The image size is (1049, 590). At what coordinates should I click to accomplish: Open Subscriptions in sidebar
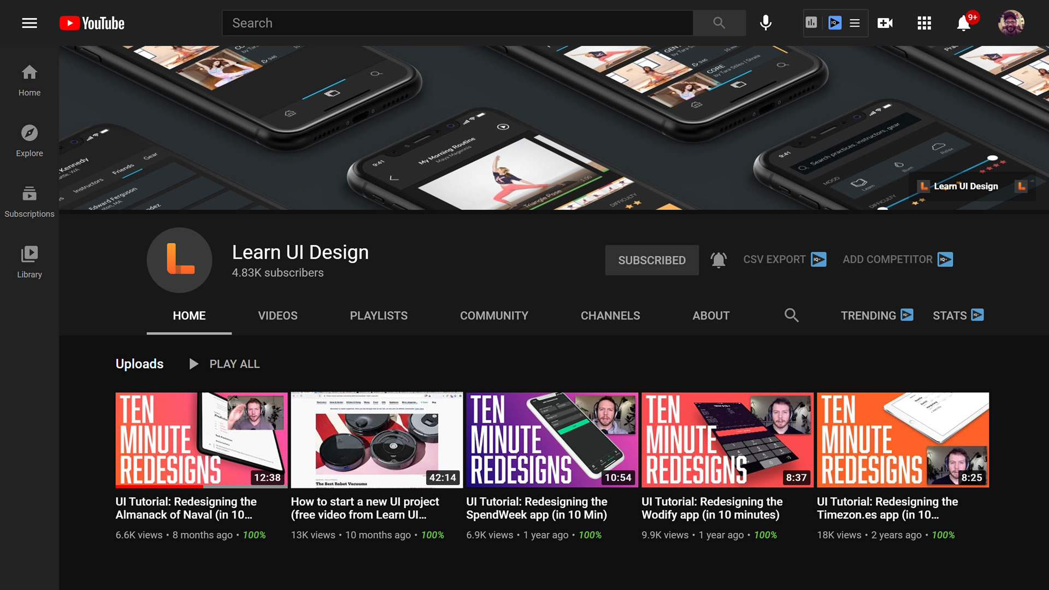tap(30, 202)
